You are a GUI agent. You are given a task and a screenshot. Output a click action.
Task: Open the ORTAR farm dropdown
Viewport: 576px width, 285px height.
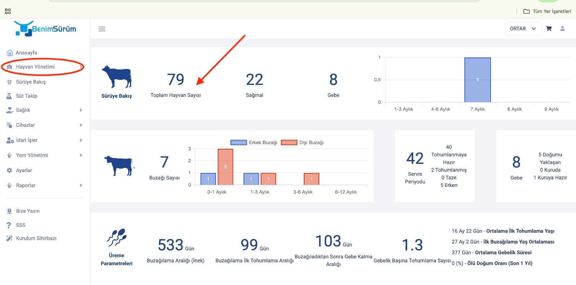[523, 29]
